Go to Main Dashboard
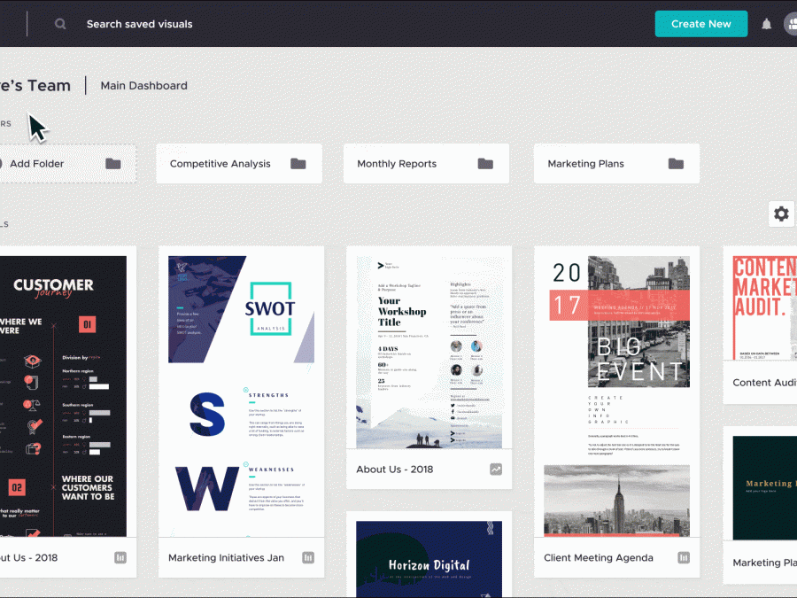Image resolution: width=797 pixels, height=598 pixels. click(143, 86)
